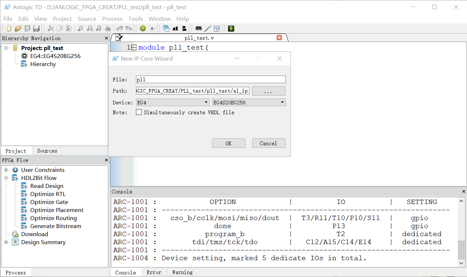Click the Paste toolbar icon
The width and height of the screenshot is (467, 277).
[x=69, y=28]
